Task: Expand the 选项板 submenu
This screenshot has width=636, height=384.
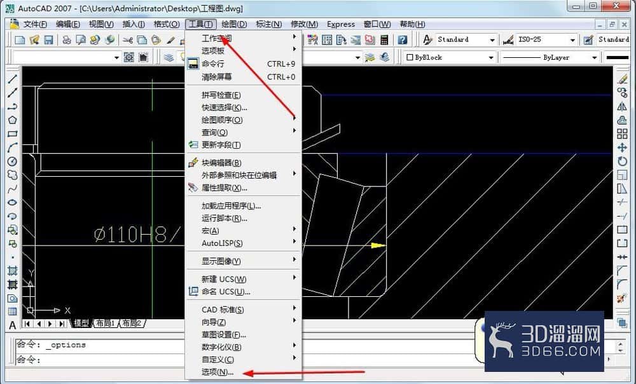Action: 244,51
